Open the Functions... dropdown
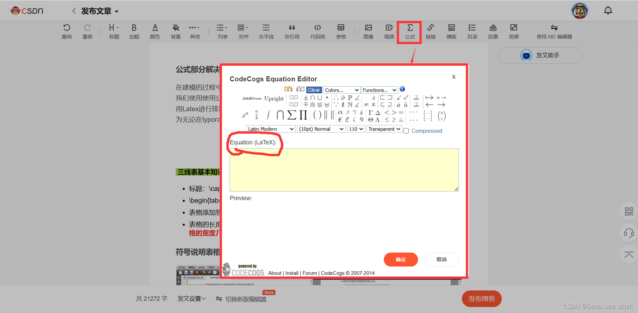 [x=379, y=90]
